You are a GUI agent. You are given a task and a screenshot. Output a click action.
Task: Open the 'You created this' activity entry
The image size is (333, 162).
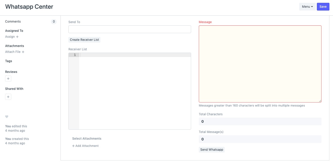click(17, 139)
